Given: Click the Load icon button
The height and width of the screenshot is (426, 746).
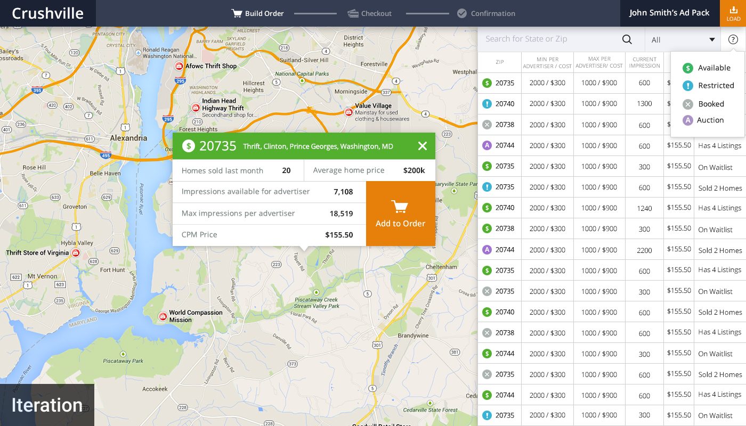Looking at the screenshot, I should coord(733,13).
